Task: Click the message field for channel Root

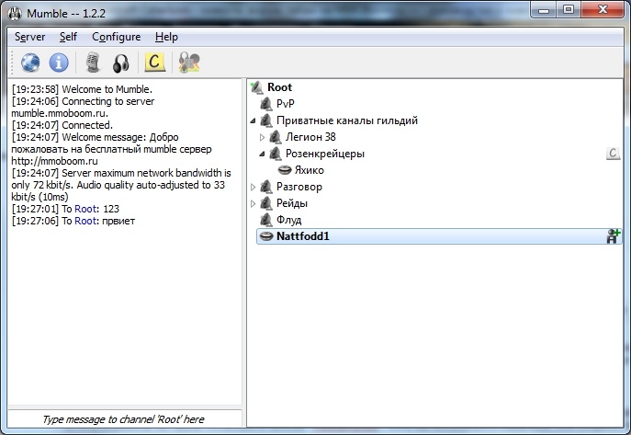Action: point(124,419)
